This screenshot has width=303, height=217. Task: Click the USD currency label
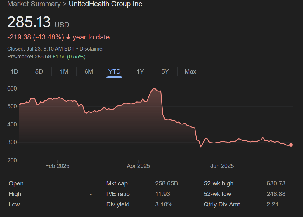pos(62,25)
